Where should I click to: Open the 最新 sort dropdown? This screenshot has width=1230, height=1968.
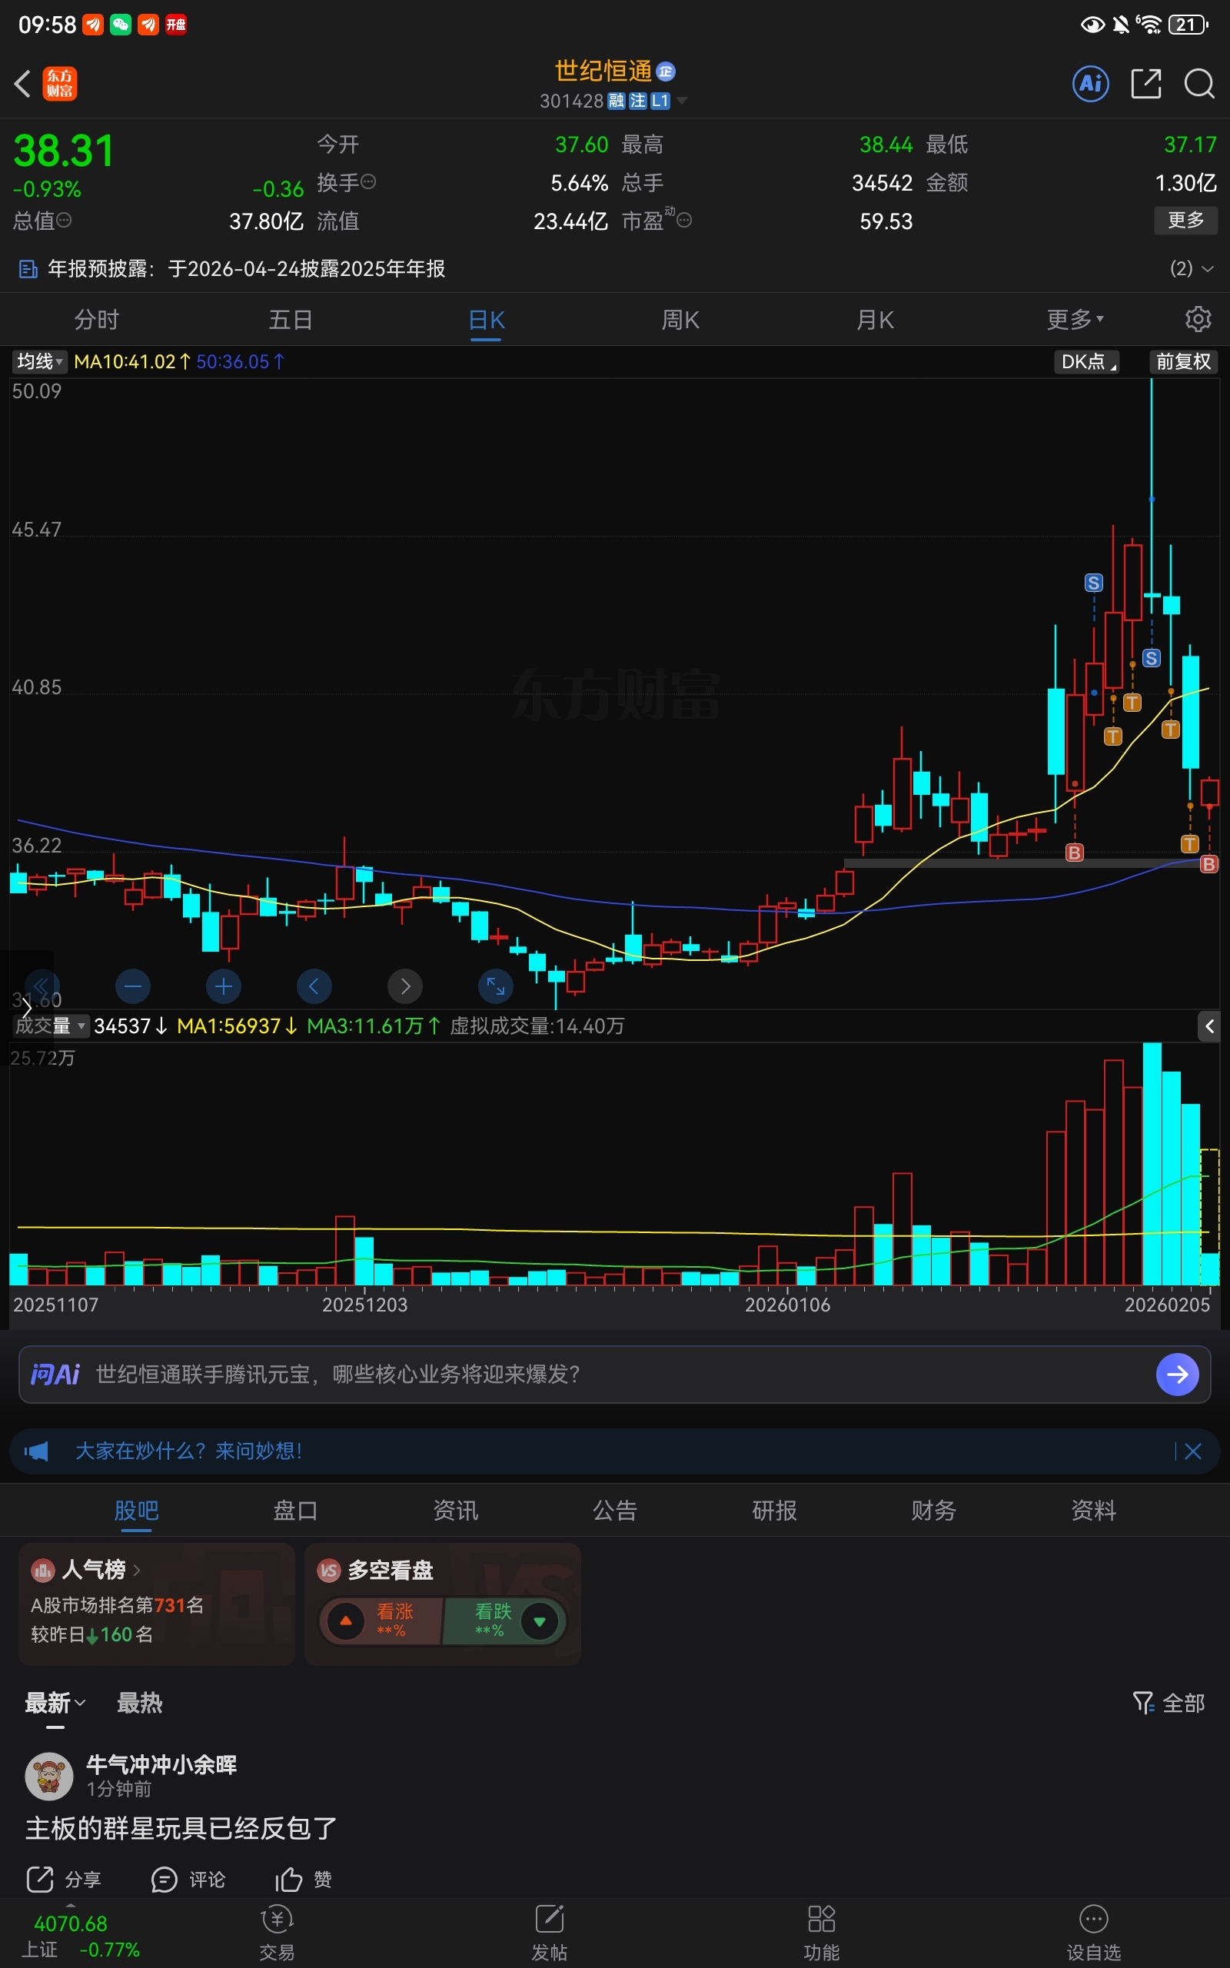(x=55, y=1702)
